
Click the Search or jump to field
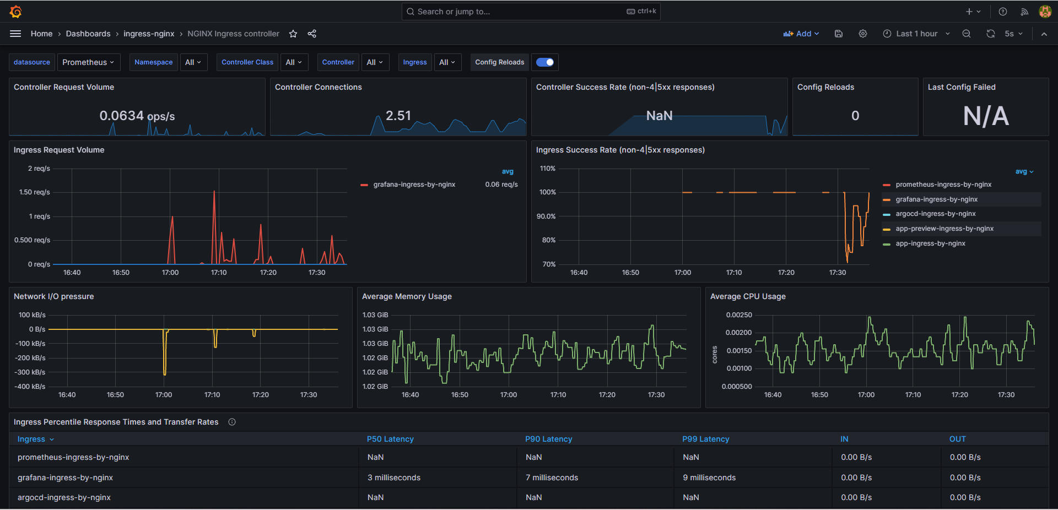[x=531, y=12]
